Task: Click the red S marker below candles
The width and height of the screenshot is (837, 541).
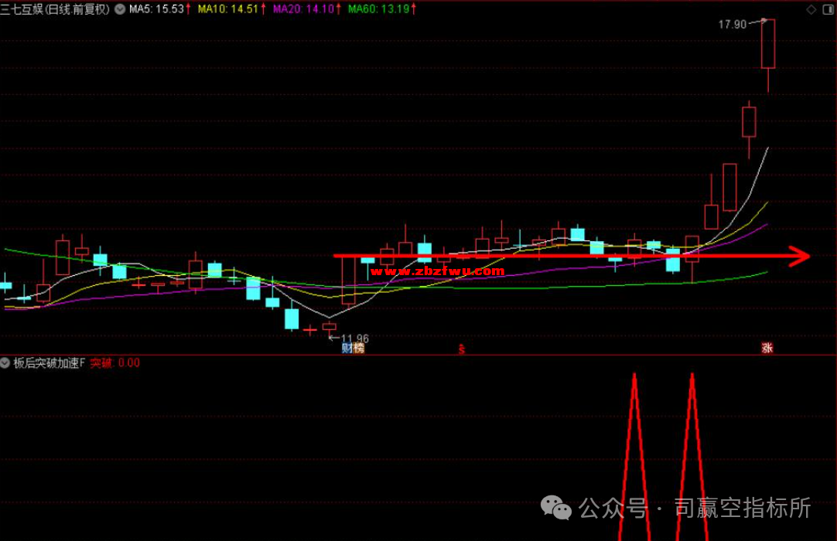Action: (462, 349)
